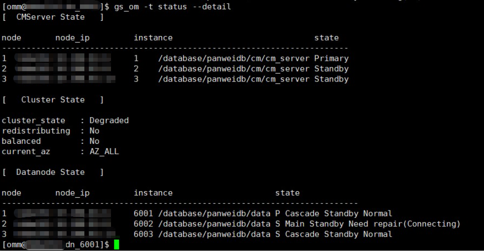Click the 'Cluster State' section header
Screen dimensions: 484x251
pos(53,100)
